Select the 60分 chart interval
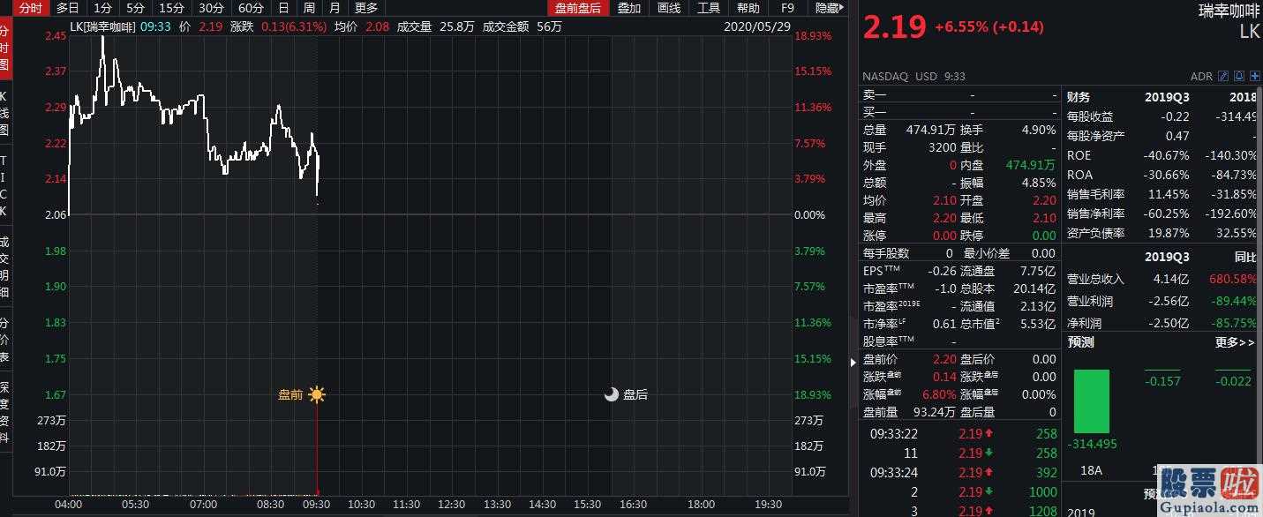Viewport: 1263px width, 517px height. click(251, 8)
